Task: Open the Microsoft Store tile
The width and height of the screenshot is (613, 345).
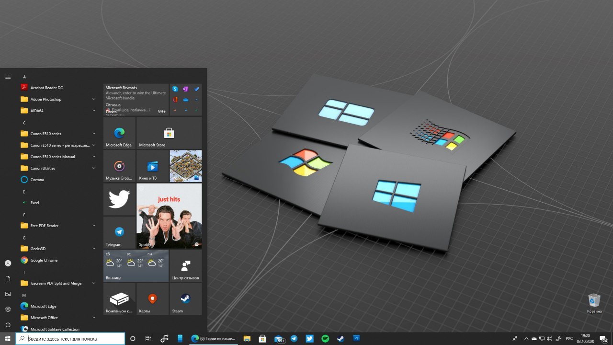Action: tap(169, 133)
